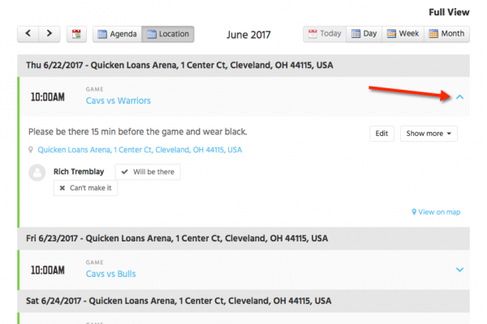Viewport: 487px width, 324px height.
Task: Open the calendar date picker icon
Action: (x=76, y=34)
